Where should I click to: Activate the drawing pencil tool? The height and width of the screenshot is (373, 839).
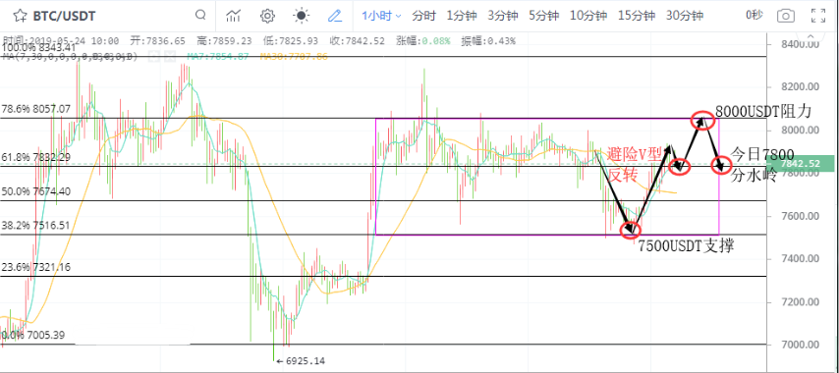pyautogui.click(x=335, y=16)
